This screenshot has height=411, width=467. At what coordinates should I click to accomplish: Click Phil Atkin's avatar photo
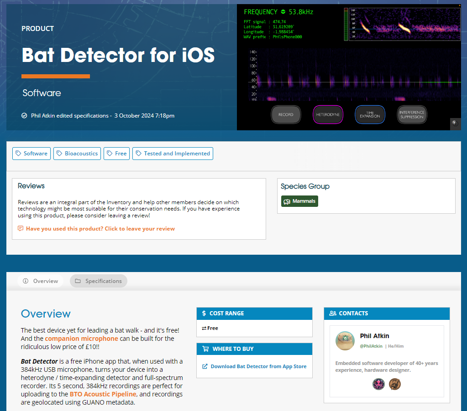345,341
